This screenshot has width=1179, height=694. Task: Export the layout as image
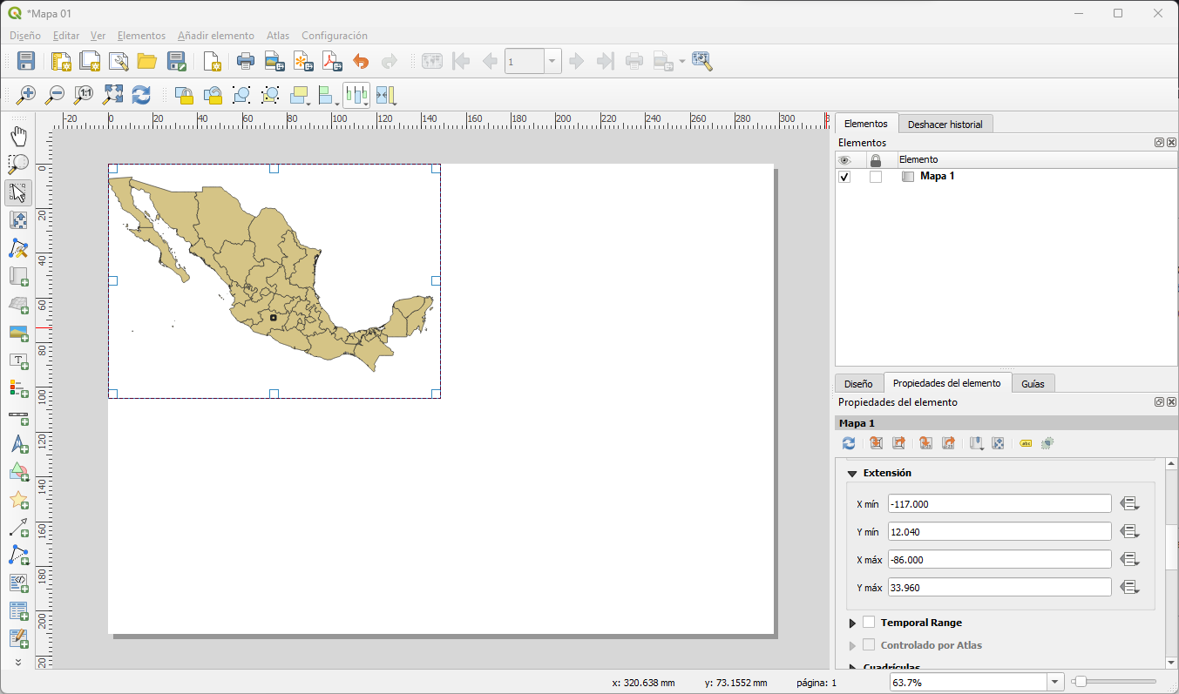point(274,61)
